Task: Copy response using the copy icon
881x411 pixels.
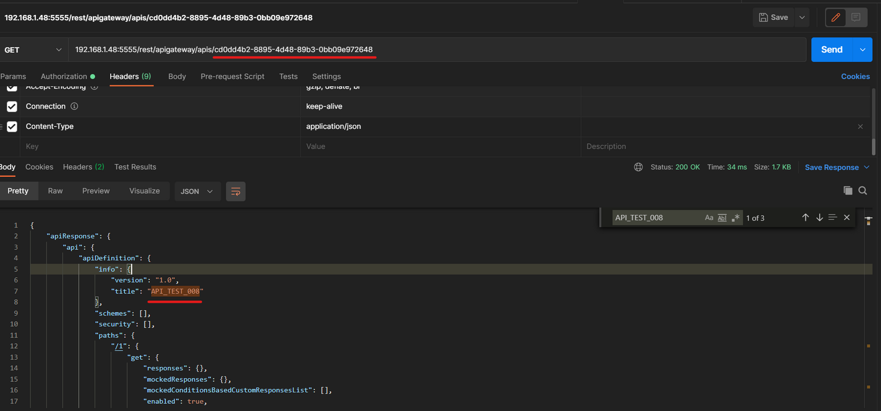Action: click(847, 191)
